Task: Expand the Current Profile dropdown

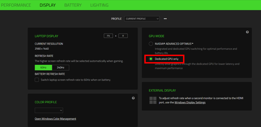Action: pyautogui.click(x=142, y=19)
